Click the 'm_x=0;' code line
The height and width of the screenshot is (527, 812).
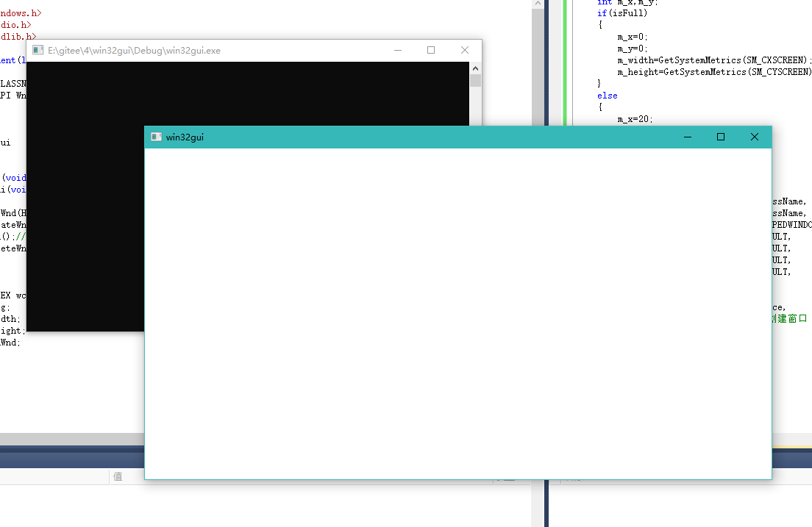click(633, 37)
